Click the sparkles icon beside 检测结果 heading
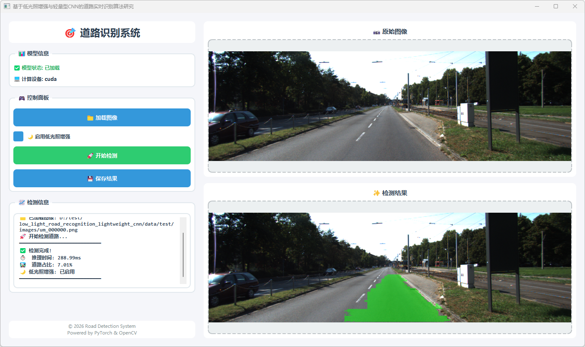This screenshot has height=347, width=585. click(x=376, y=193)
